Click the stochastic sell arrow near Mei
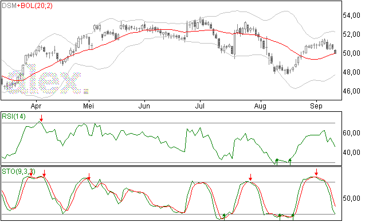The image size is (369, 222). click(x=89, y=176)
